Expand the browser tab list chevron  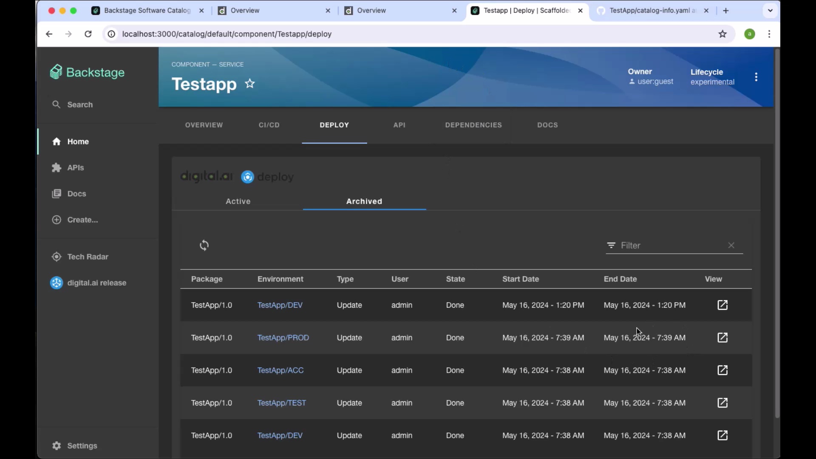[x=770, y=11]
